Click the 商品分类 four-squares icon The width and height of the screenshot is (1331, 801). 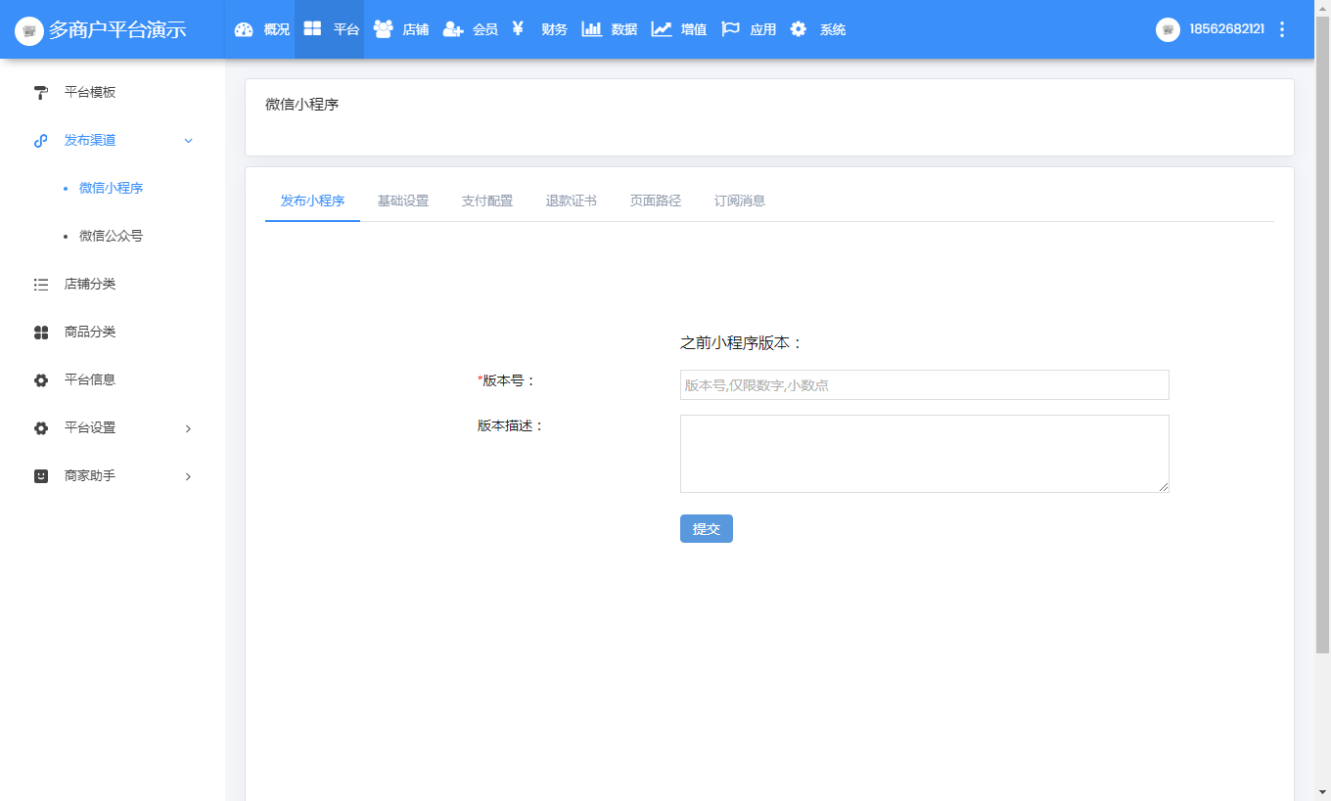(41, 333)
